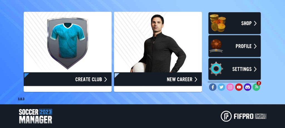Click the bronze ball Profile badge icon
This screenshot has width=285, height=128.
point(216,46)
